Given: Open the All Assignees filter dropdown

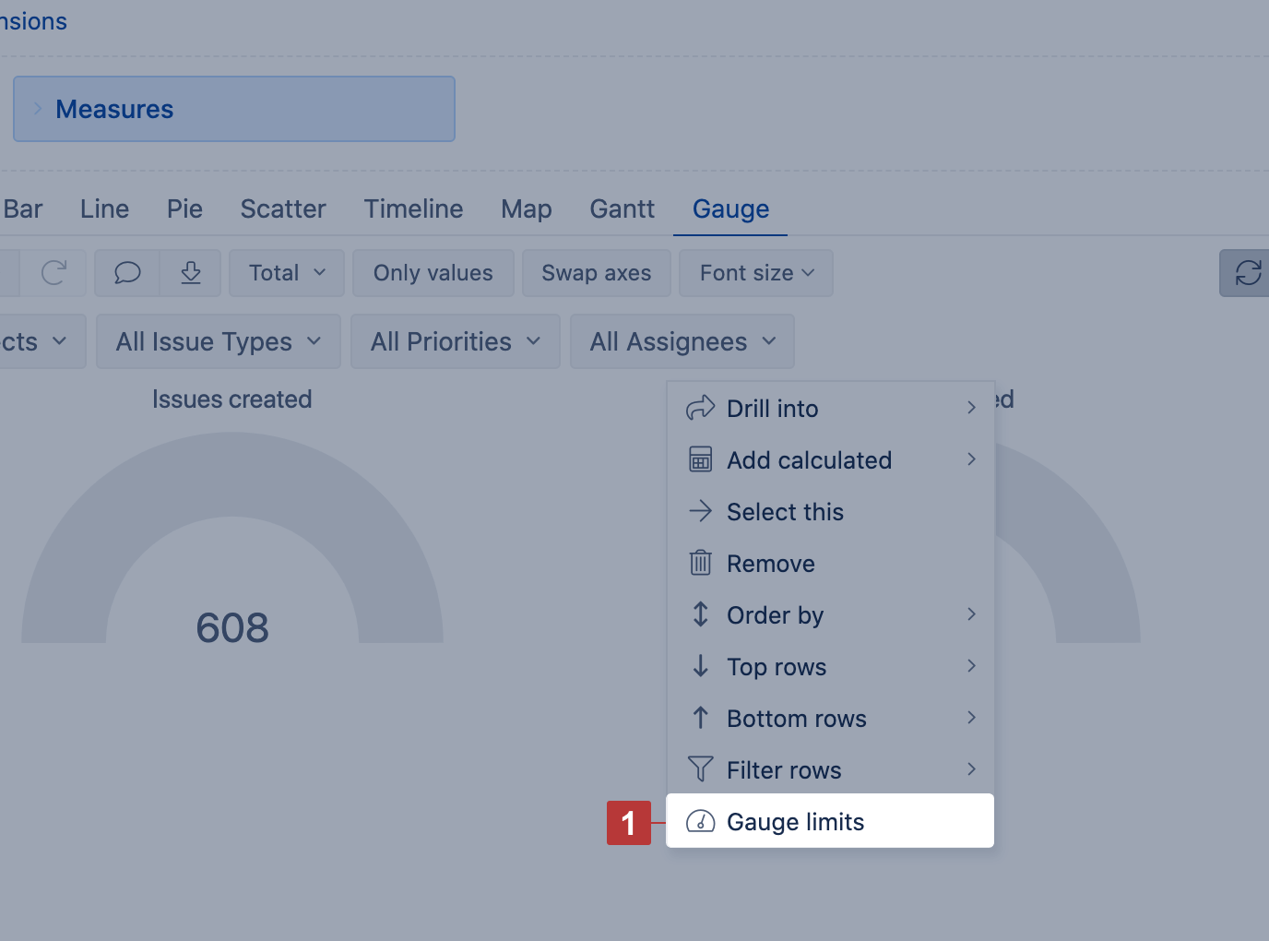Looking at the screenshot, I should (682, 341).
